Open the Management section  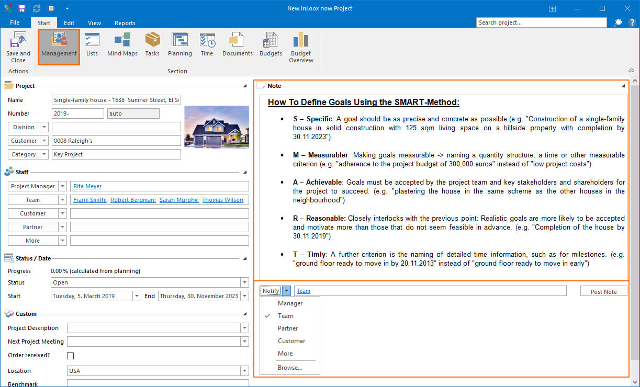[x=59, y=47]
